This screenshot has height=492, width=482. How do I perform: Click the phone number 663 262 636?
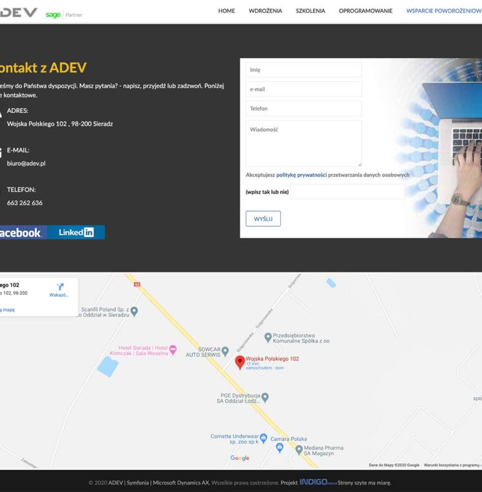coord(25,203)
